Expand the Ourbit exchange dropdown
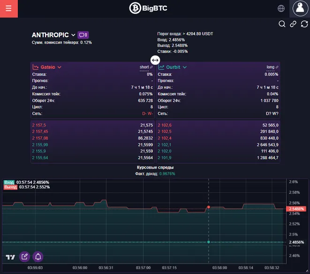The image size is (310, 274). (x=185, y=67)
